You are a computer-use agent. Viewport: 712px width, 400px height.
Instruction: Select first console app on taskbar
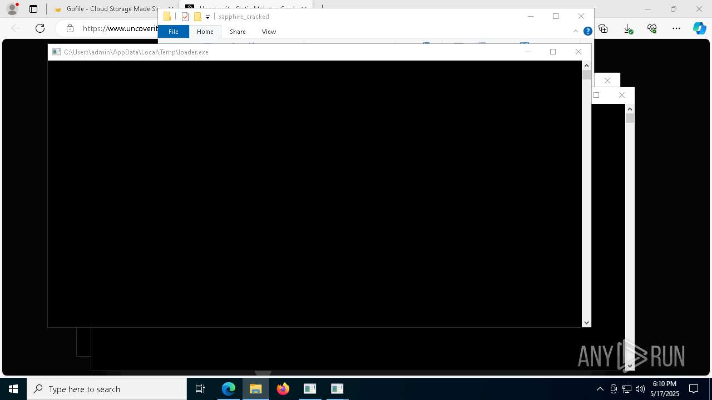[x=310, y=389]
